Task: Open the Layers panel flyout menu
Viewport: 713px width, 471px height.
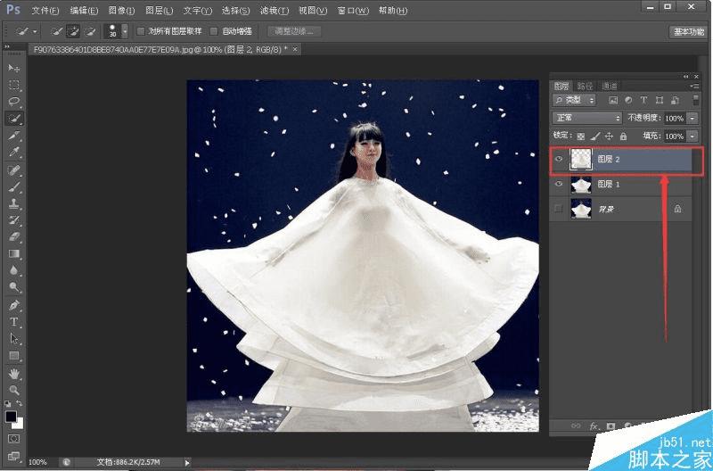Action: click(x=695, y=86)
